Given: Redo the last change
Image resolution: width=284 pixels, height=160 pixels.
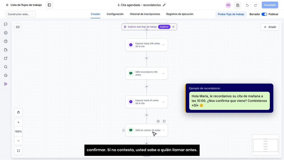Looking at the screenshot, I should click(x=255, y=5).
